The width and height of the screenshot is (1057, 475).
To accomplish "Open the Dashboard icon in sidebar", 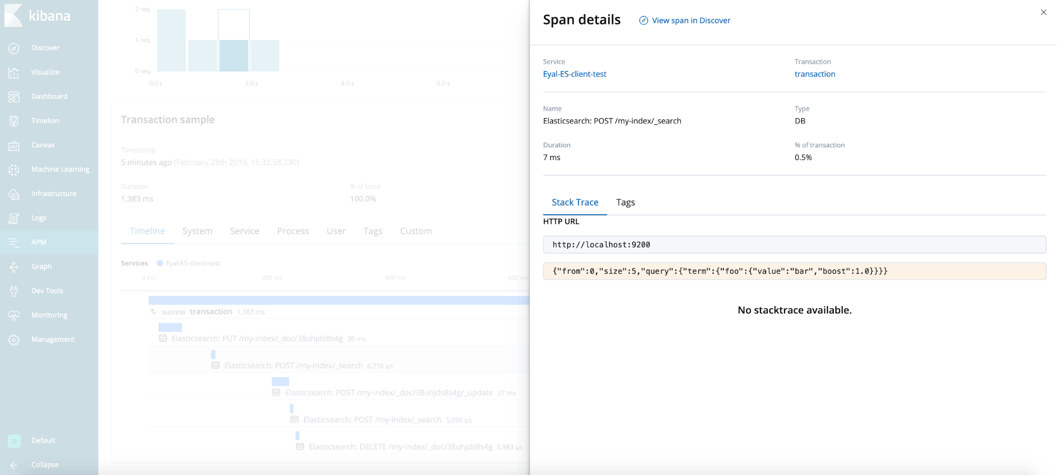I will [14, 97].
